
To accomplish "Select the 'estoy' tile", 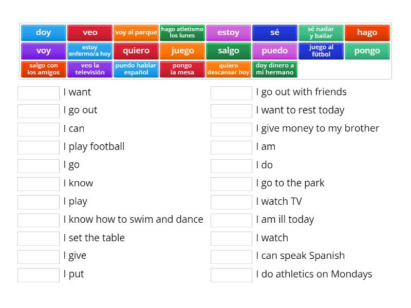I will (229, 32).
